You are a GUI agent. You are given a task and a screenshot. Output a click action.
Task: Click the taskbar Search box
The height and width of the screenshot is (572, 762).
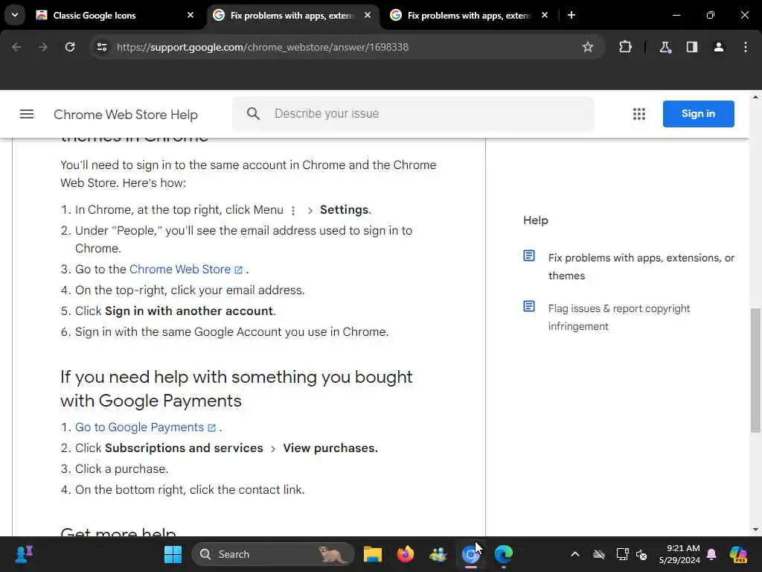[x=273, y=554]
